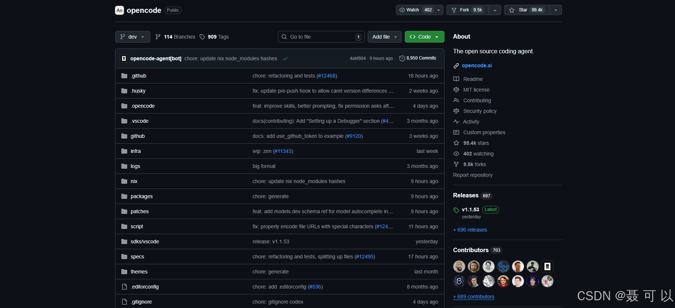Open pull request #536 link
The height and width of the screenshot is (308, 675).
point(315,287)
